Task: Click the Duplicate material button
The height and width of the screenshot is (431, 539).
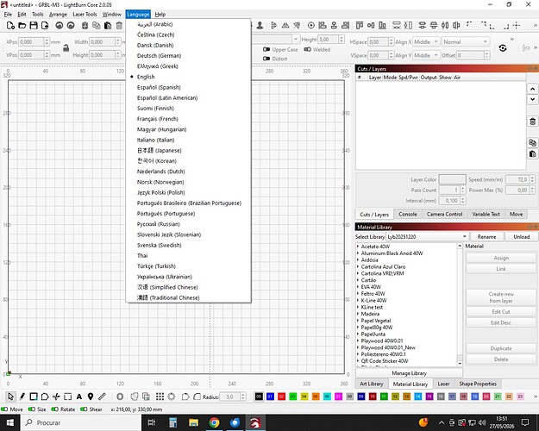Action: point(501,348)
